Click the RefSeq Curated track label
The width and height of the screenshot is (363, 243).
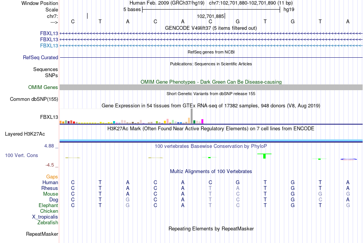click(41, 57)
